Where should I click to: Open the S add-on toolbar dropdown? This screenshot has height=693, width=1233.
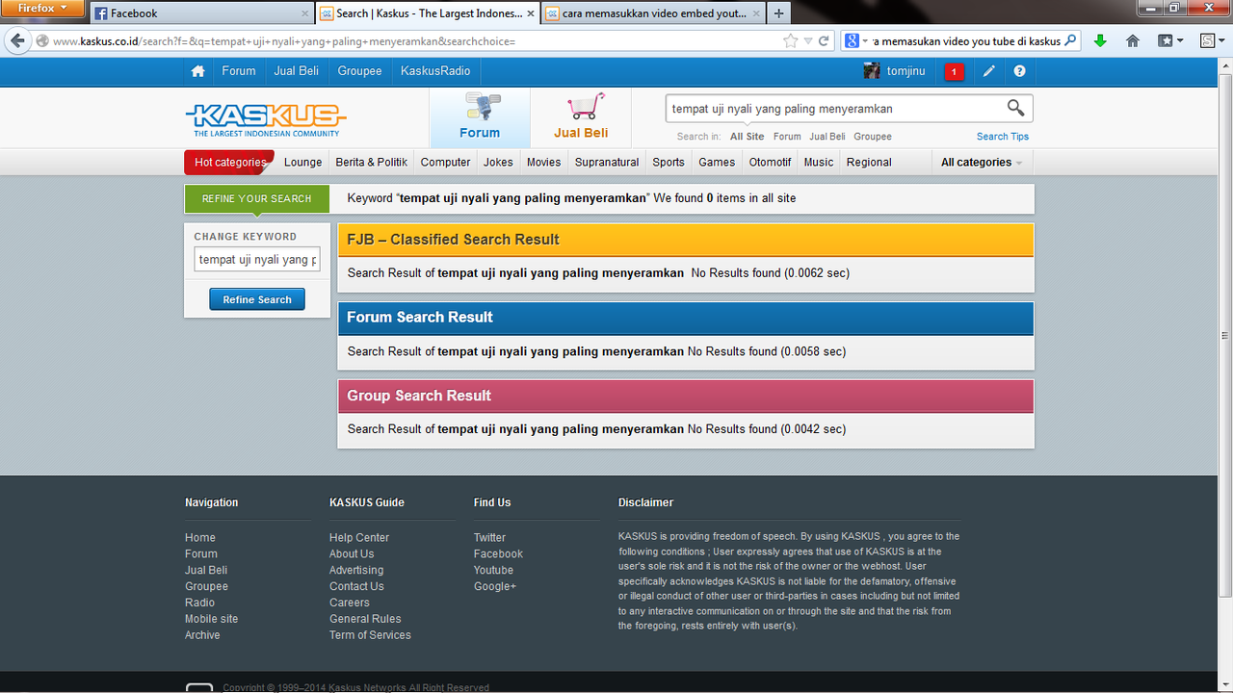point(1212,41)
